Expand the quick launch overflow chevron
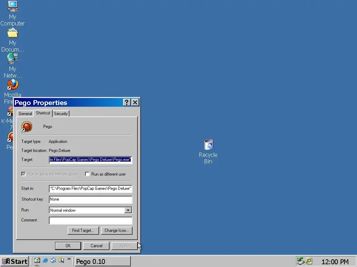 (x=69, y=259)
